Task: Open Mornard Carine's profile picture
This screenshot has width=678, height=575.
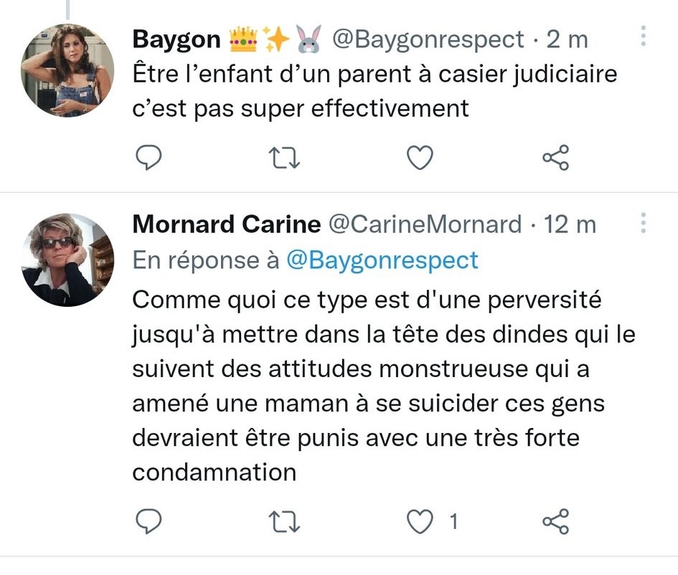Action: [67, 260]
